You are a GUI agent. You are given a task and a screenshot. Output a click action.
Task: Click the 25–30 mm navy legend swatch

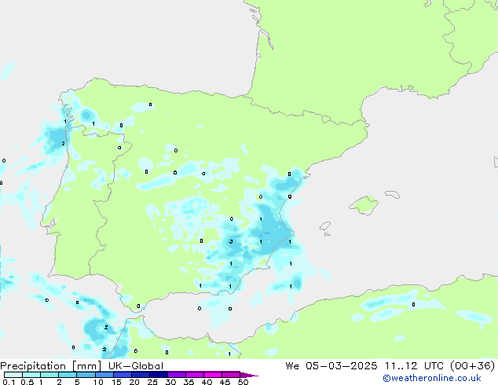pos(158,375)
